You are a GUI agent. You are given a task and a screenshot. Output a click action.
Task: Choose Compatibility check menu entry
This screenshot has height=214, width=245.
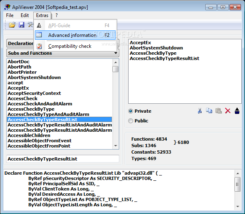pos(75,46)
